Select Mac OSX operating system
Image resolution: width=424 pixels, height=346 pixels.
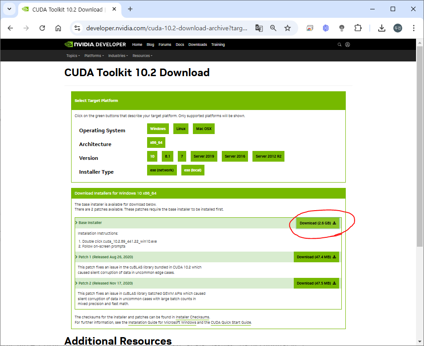[x=204, y=129]
